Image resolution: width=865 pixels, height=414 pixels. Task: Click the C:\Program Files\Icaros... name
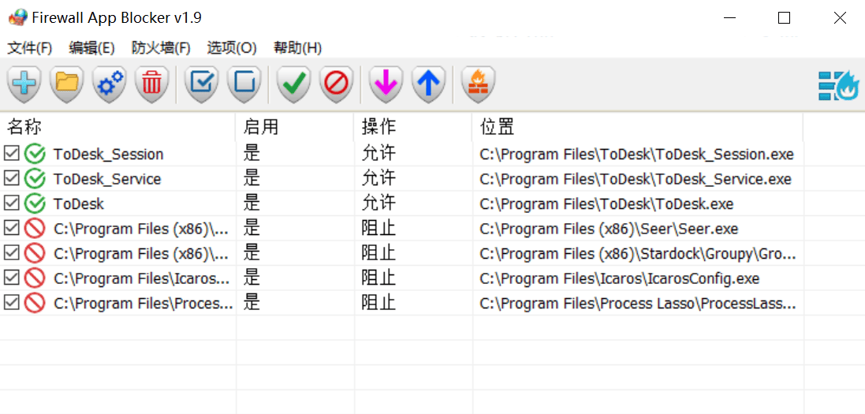[142, 279]
